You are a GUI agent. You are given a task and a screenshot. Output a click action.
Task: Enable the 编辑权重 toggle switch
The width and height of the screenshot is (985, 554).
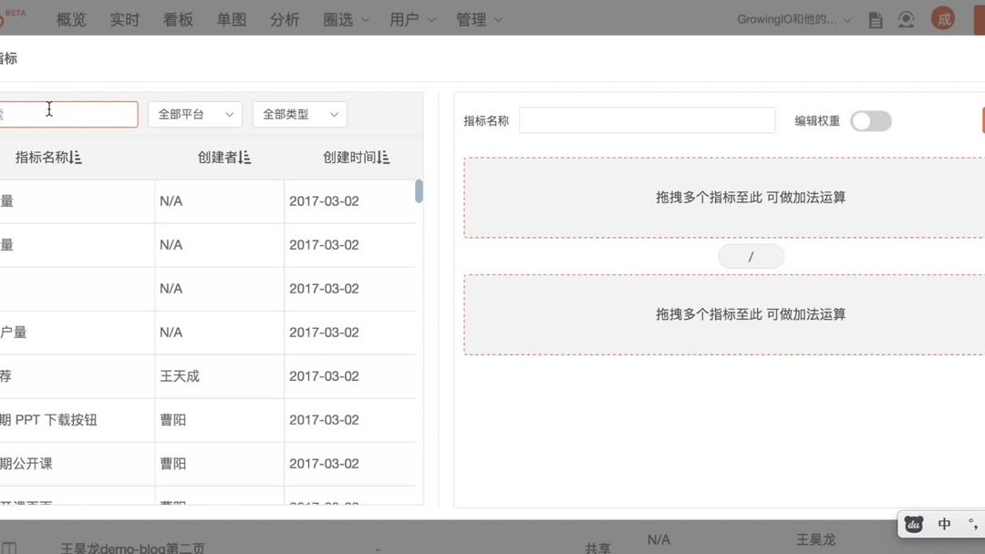click(x=870, y=120)
